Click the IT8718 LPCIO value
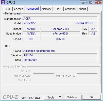103x101 pixels. [x=60, y=39]
